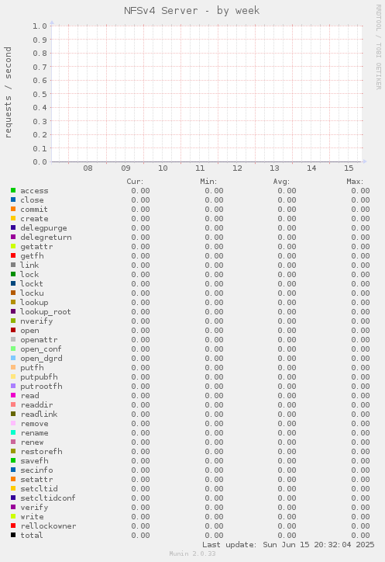Click the y-axis value 1.0

pyautogui.click(x=40, y=26)
